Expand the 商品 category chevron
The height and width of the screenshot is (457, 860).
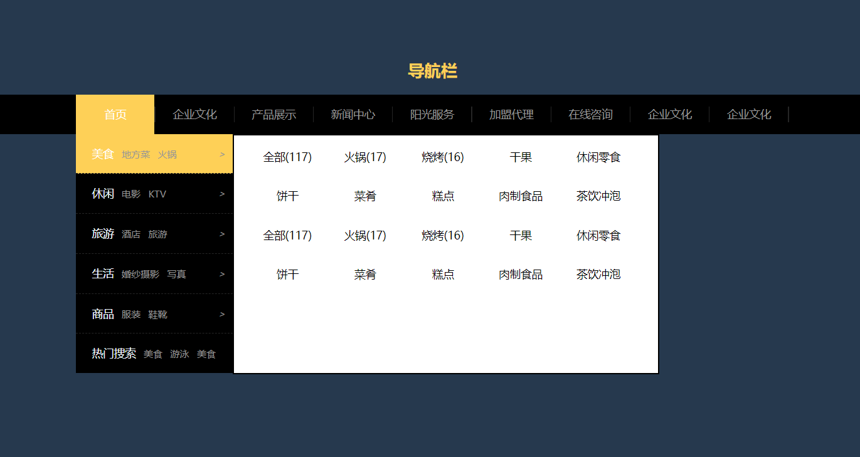222,315
